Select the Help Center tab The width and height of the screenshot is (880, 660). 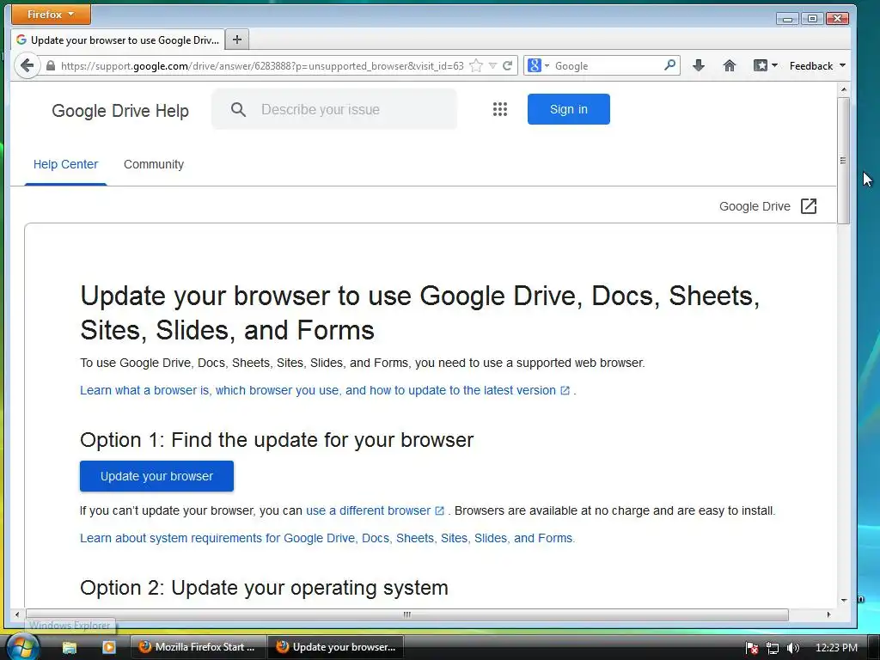[65, 164]
